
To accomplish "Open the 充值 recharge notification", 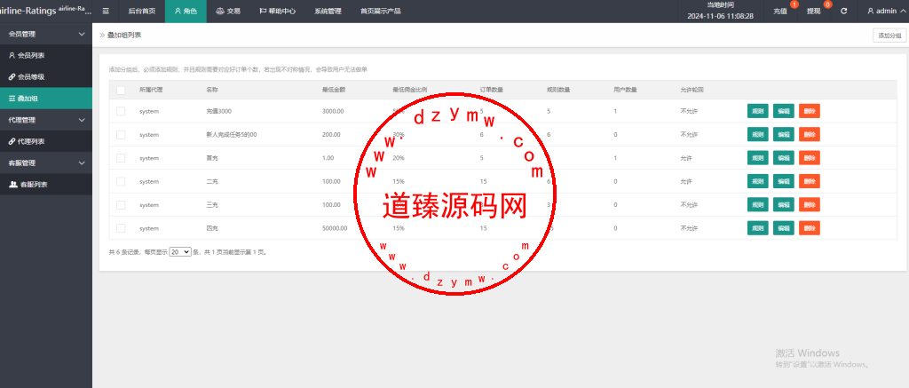I will (780, 11).
